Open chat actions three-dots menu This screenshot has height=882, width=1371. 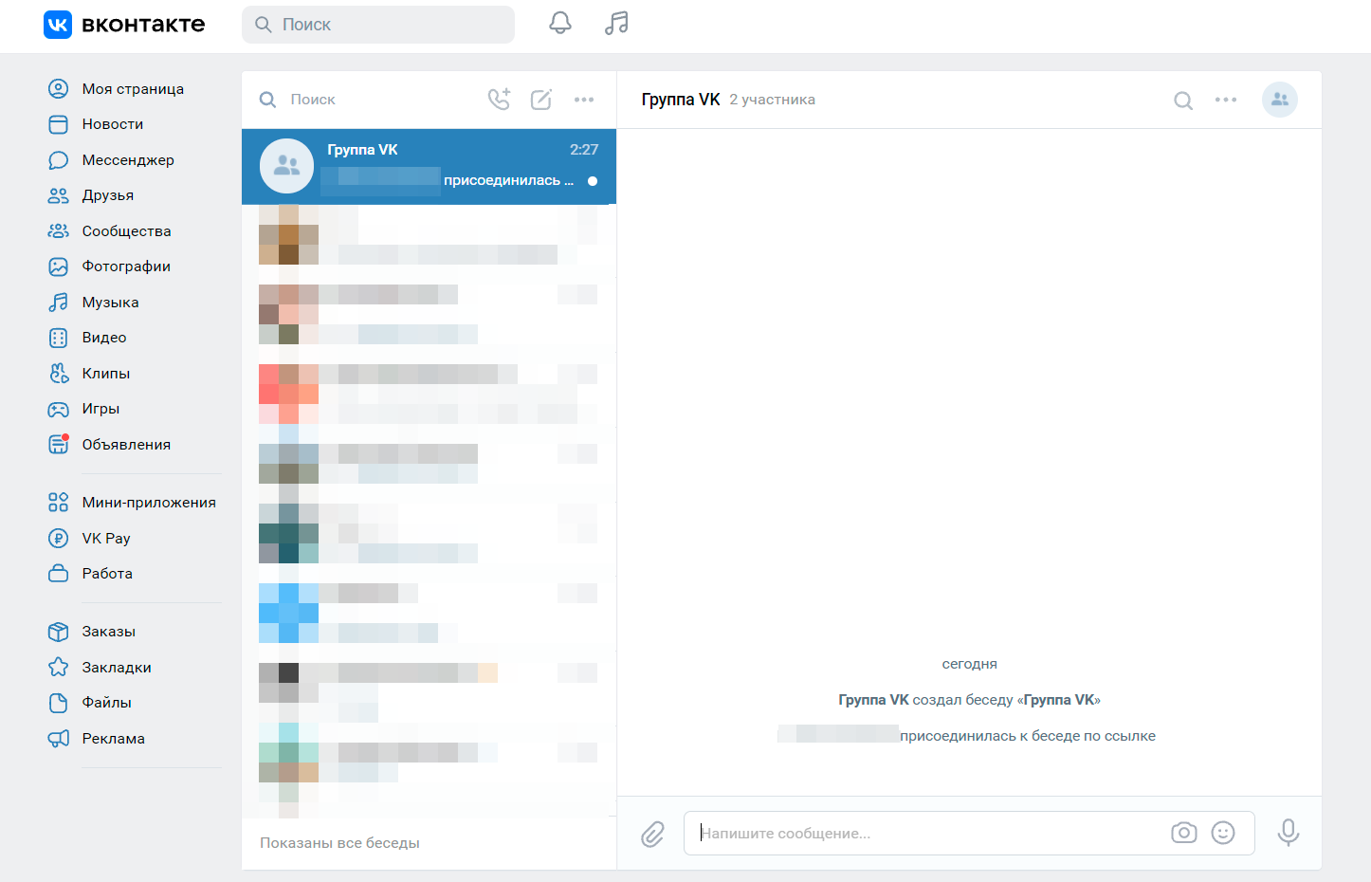pyautogui.click(x=1226, y=100)
